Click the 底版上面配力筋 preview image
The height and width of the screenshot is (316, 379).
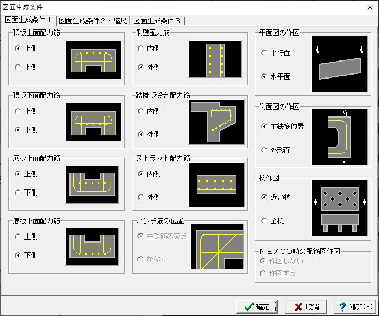point(92,184)
